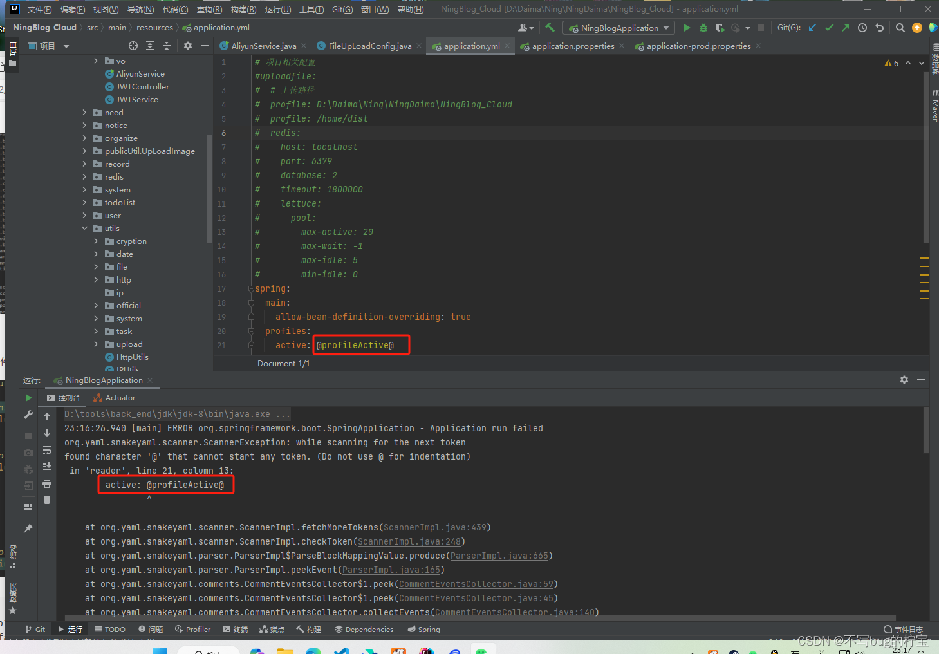The height and width of the screenshot is (654, 939).
Task: Collapse the utils folder in project tree
Action: point(84,228)
